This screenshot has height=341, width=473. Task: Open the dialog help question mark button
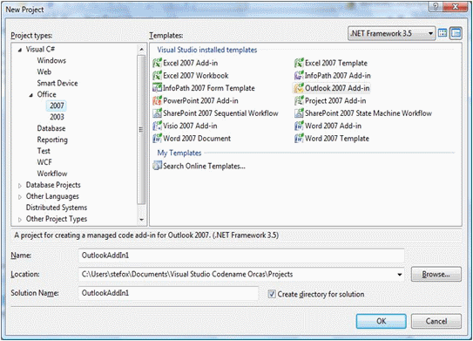(x=436, y=7)
